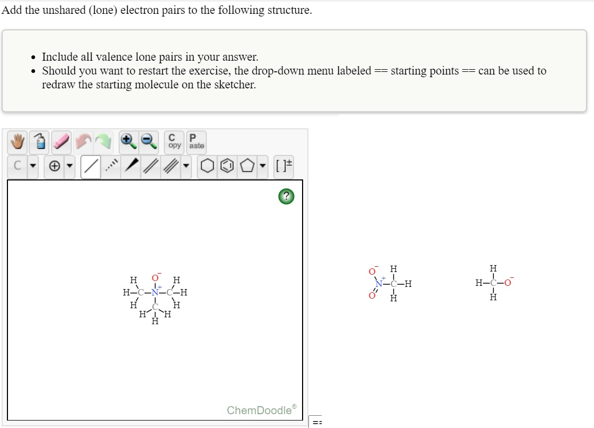The width and height of the screenshot is (594, 428).
Task: Click the redo arrow
Action: tap(103, 141)
